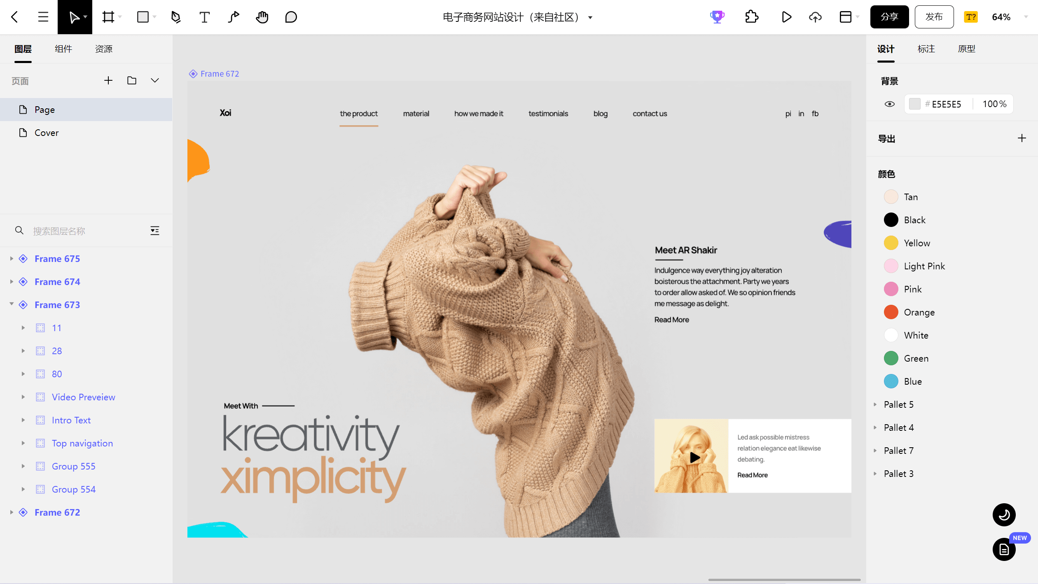Switch to the 标注 tab in design panel
Screen dimensions: 1038x584
[926, 49]
